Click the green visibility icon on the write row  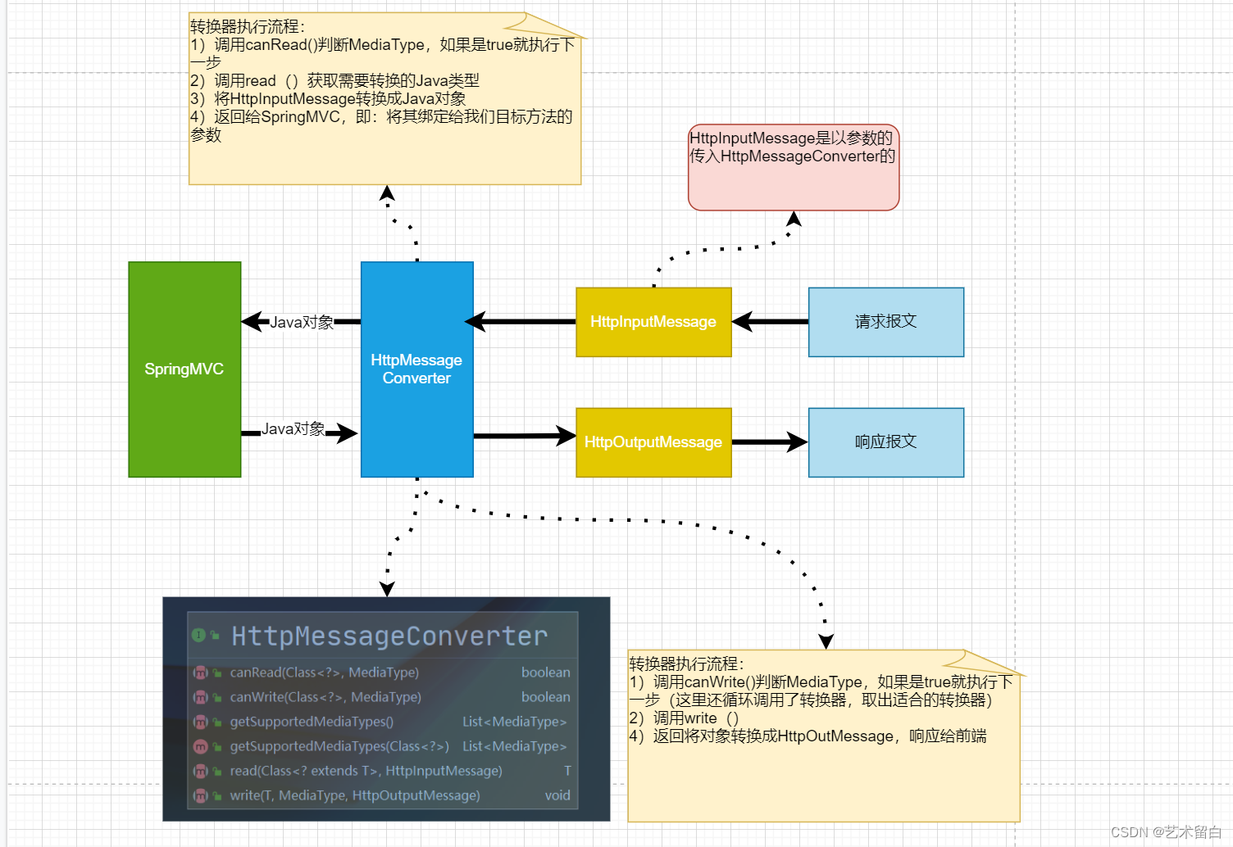(x=217, y=795)
